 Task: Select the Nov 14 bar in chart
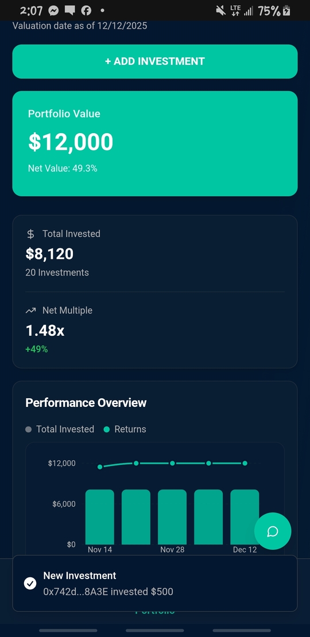point(99,517)
